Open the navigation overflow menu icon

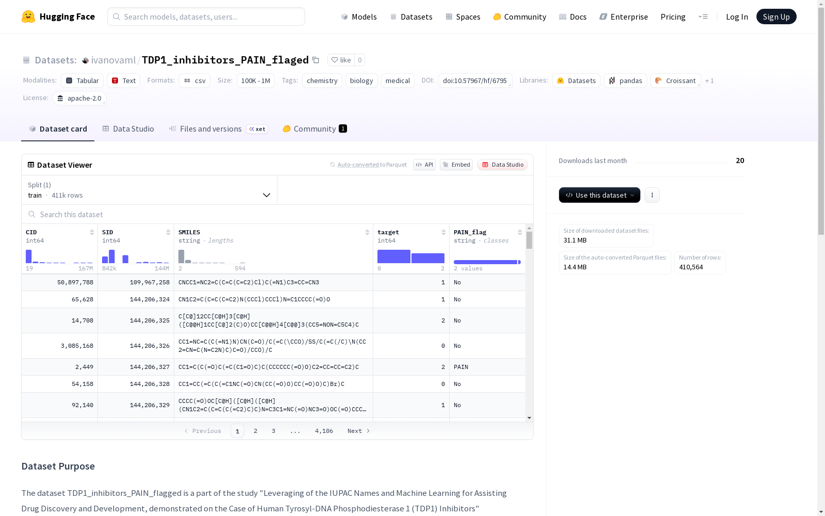(703, 17)
